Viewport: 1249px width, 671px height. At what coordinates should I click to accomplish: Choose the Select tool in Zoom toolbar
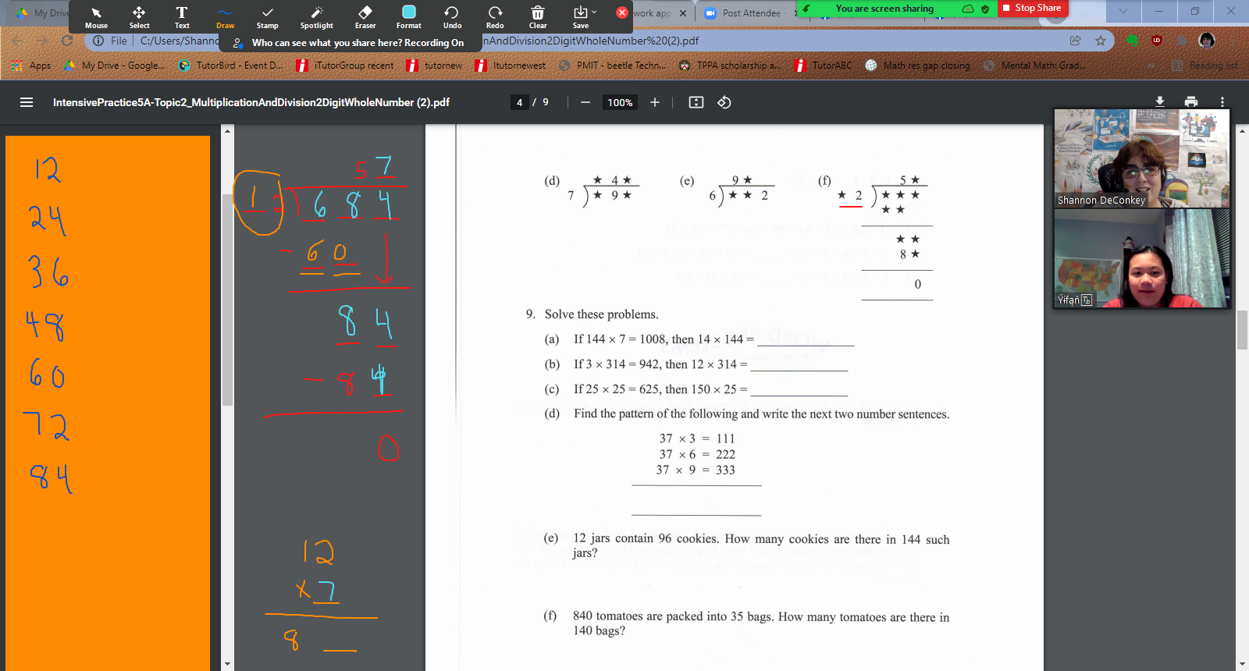(139, 17)
